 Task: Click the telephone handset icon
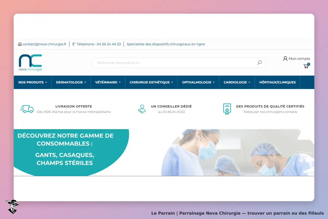pos(74,44)
